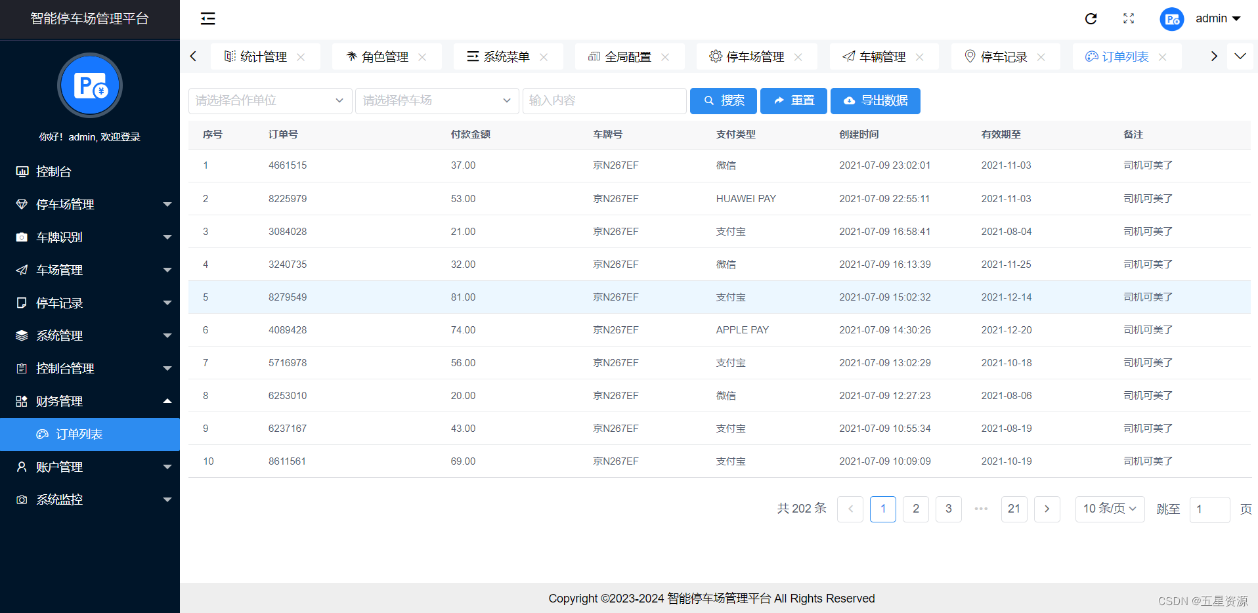Click payment type HUAWEI PAY

pos(746,198)
